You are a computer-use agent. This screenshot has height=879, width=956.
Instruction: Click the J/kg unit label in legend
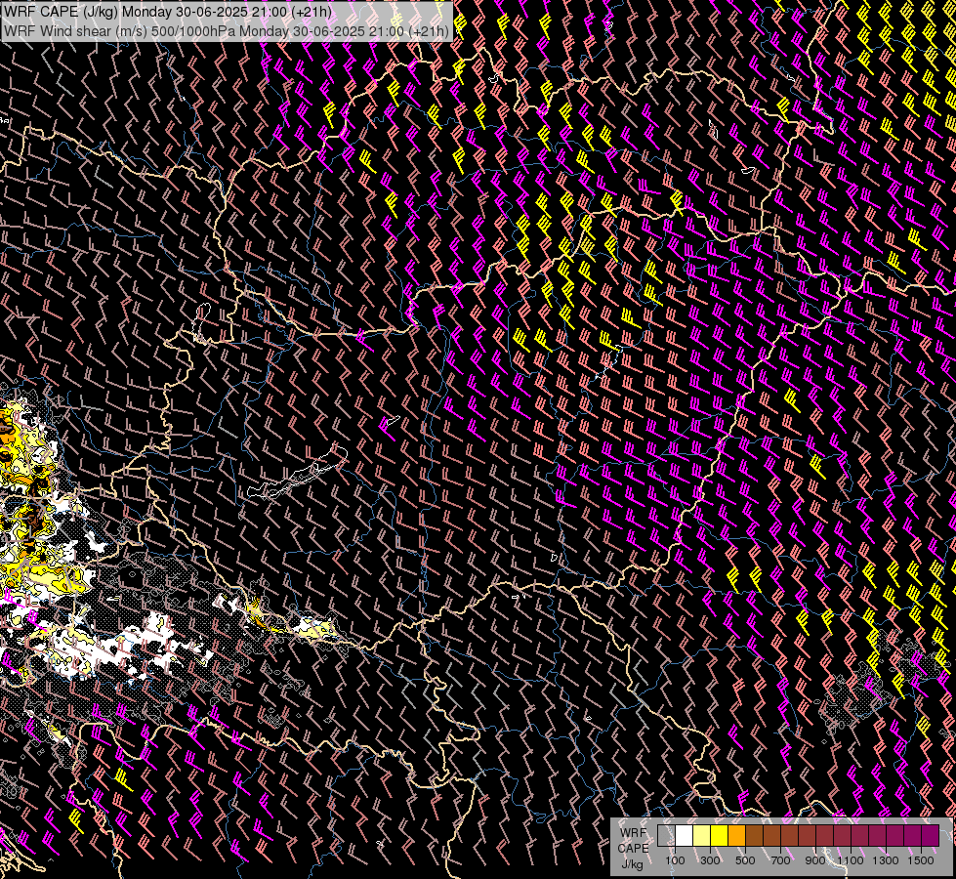tap(632, 863)
